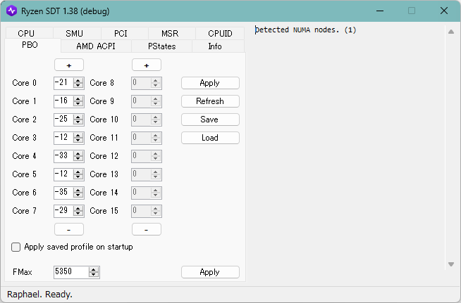Increase Core 2 offset with up arrow

tap(78, 117)
